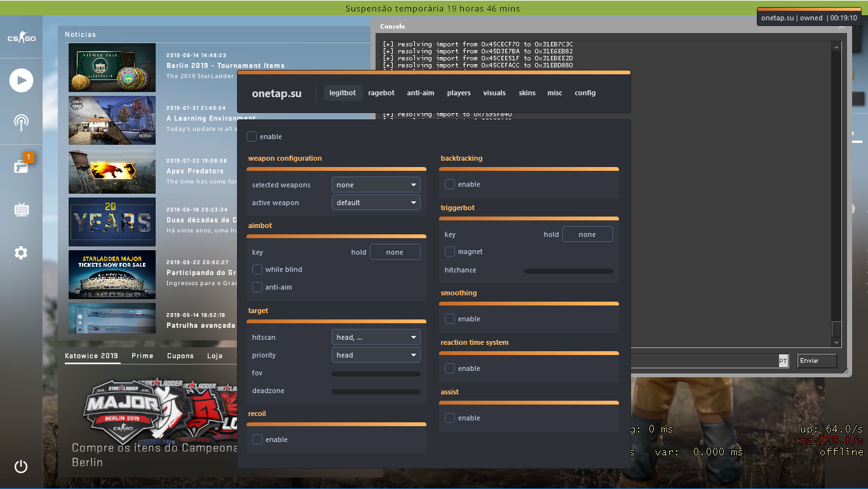Viewport: 868px width, 489px height.
Task: Open Berlin 2019 Tournament Items thumbnail
Action: tap(112, 67)
